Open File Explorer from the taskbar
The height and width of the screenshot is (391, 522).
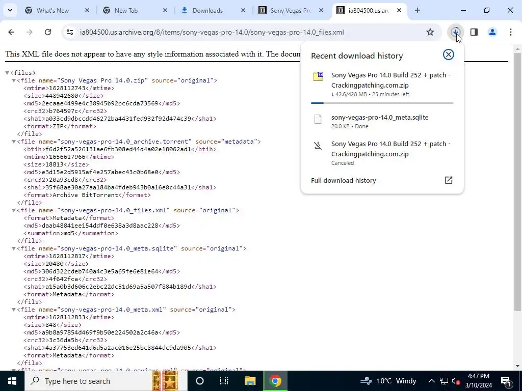tap(250, 381)
